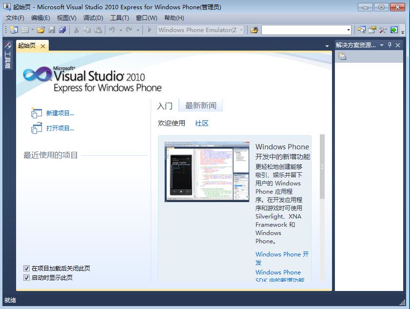
Task: Open the Undo history dropdown arrow
Action: [120, 30]
